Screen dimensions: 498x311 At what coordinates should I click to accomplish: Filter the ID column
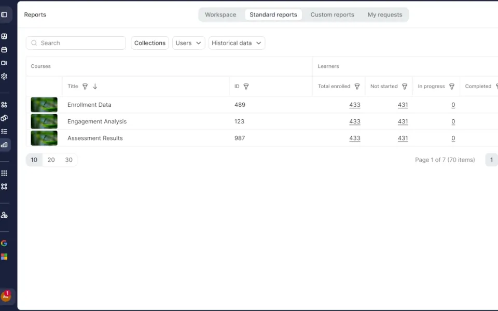(246, 87)
